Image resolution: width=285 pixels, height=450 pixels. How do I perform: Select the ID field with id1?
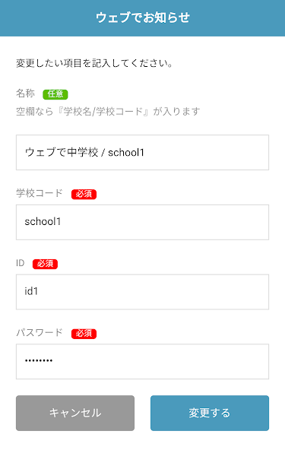[142, 292]
